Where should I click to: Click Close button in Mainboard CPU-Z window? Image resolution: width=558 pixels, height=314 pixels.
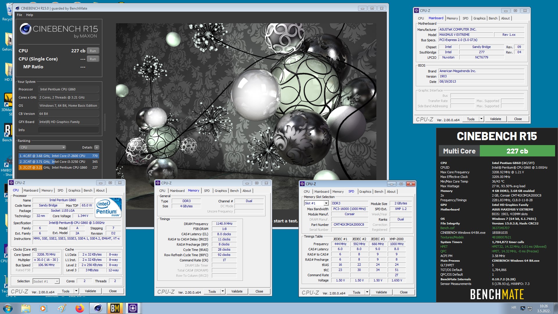[518, 119]
